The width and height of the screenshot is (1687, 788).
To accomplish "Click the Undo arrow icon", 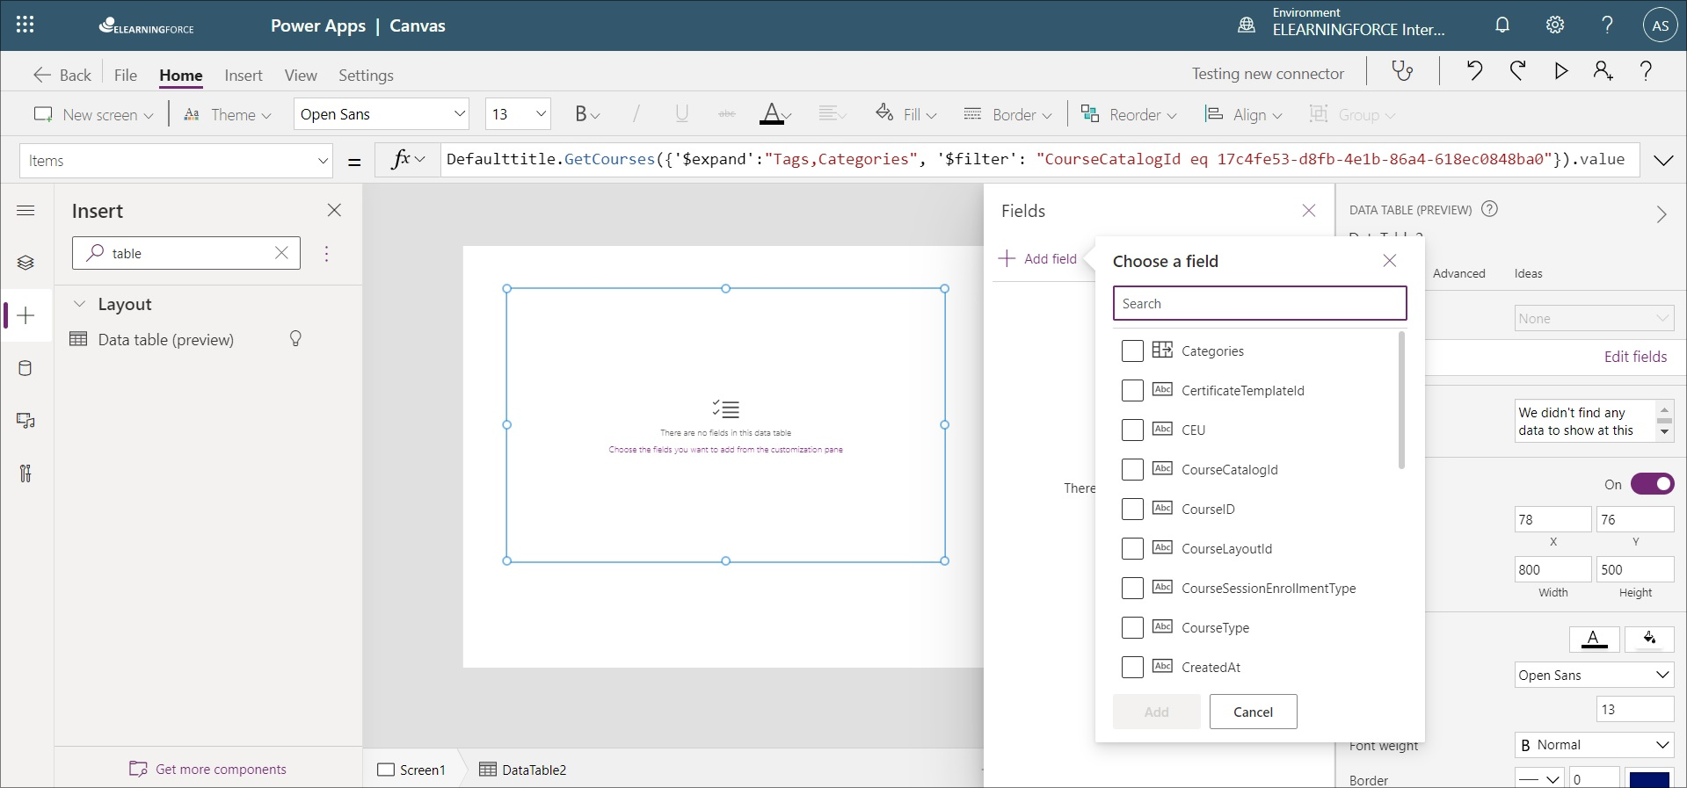I will (1474, 71).
